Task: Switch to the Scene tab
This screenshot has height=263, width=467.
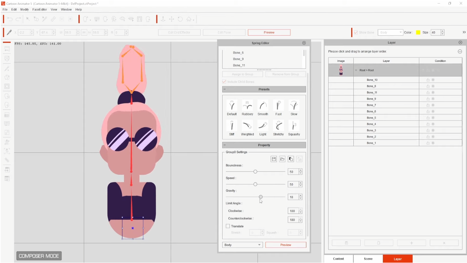Action: pyautogui.click(x=368, y=259)
